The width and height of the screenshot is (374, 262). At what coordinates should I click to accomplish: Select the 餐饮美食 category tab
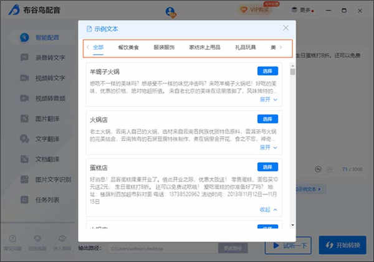tap(128, 47)
